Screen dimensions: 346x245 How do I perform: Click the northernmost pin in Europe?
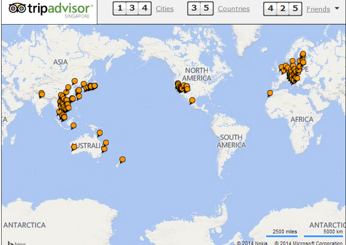(303, 54)
